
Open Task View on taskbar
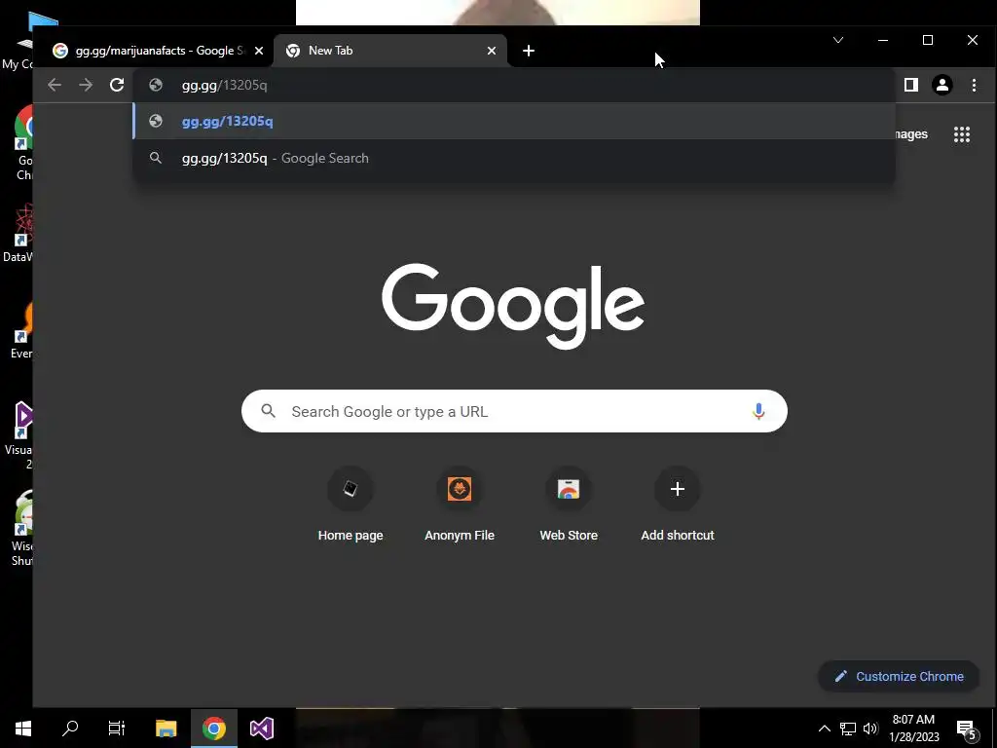pos(117,729)
